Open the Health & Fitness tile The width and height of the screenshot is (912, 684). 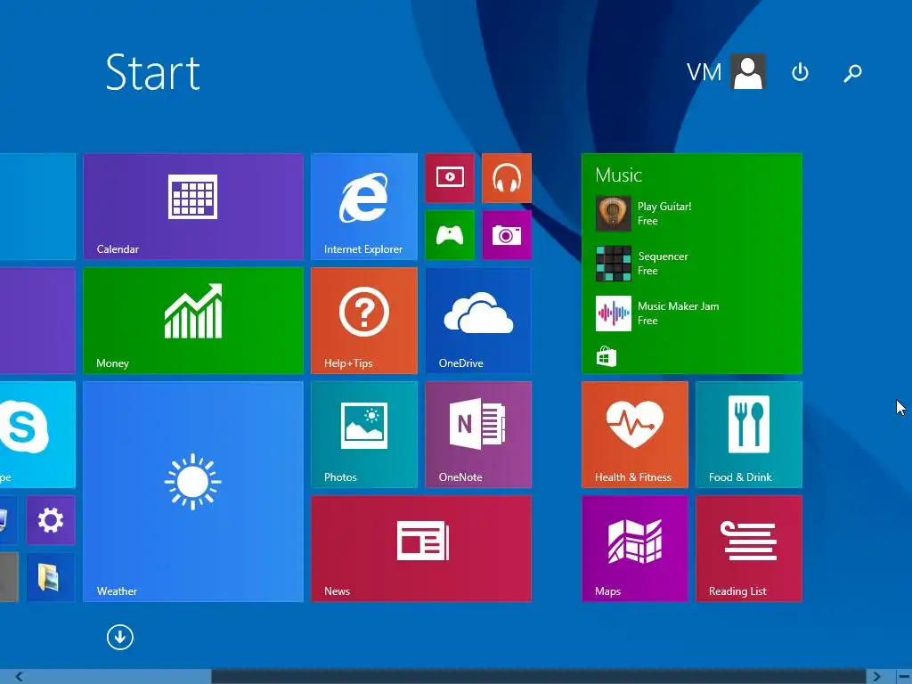pos(634,435)
